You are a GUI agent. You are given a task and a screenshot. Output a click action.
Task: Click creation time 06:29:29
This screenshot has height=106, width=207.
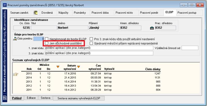[x=96, y=90]
